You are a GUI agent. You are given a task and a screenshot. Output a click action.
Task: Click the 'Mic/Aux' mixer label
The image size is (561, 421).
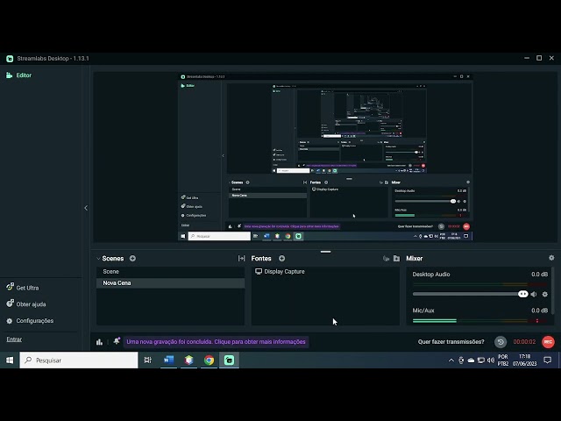click(423, 310)
